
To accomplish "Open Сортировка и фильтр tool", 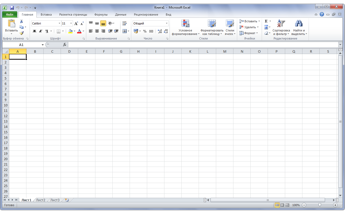I will pos(281,27).
